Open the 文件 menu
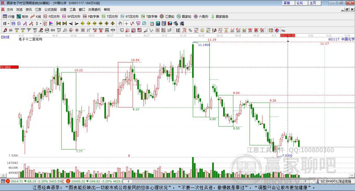This screenshot has width=355, height=191. tap(10, 9)
